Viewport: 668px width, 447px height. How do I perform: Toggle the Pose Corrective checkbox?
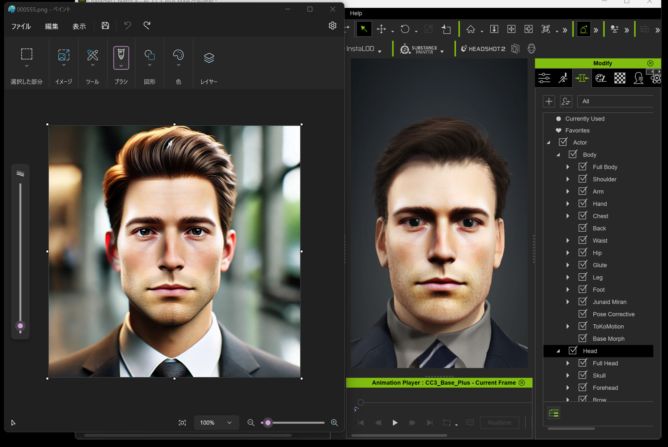click(x=582, y=314)
